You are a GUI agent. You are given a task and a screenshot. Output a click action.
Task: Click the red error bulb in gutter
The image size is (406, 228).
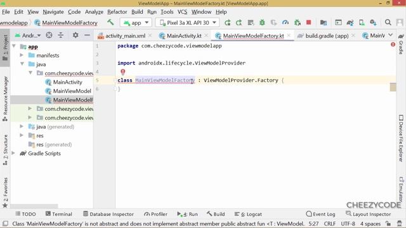click(122, 72)
